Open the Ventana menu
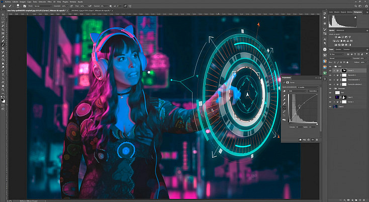This screenshot has width=369, height=202. click(73, 2)
